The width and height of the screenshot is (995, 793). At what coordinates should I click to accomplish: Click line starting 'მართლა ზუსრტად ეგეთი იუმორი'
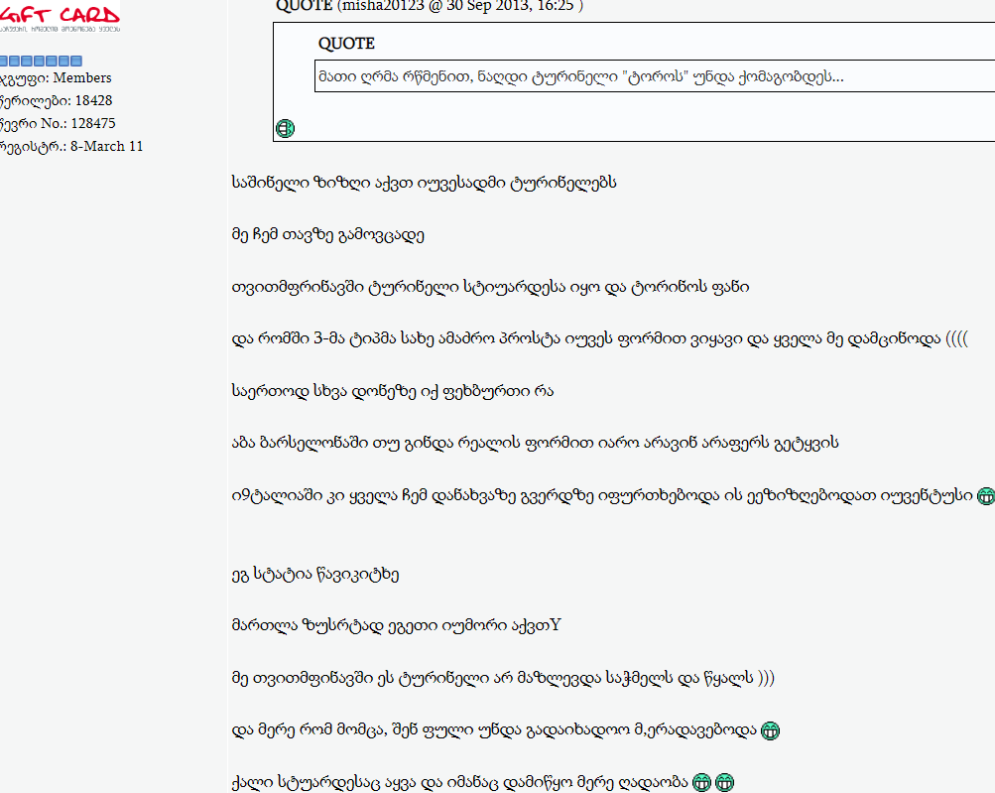click(x=397, y=626)
